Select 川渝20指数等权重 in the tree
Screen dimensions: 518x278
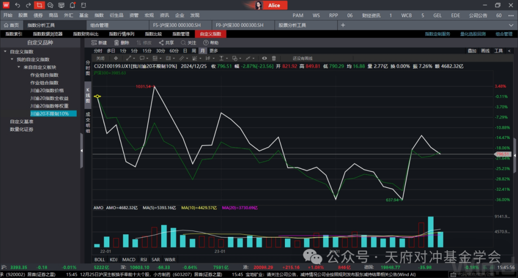[x=49, y=106]
